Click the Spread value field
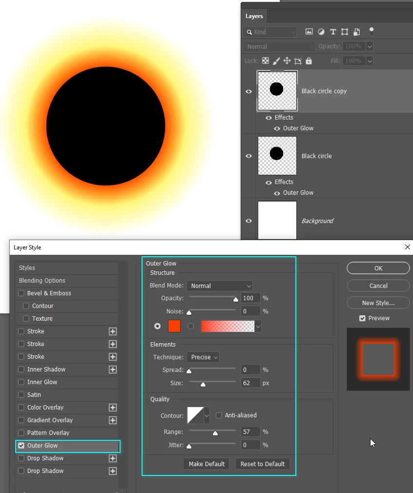The image size is (413, 493). (x=250, y=370)
